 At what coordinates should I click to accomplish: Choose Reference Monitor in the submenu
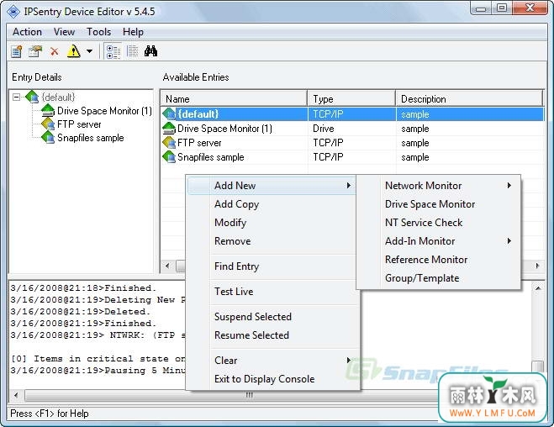tap(438, 259)
